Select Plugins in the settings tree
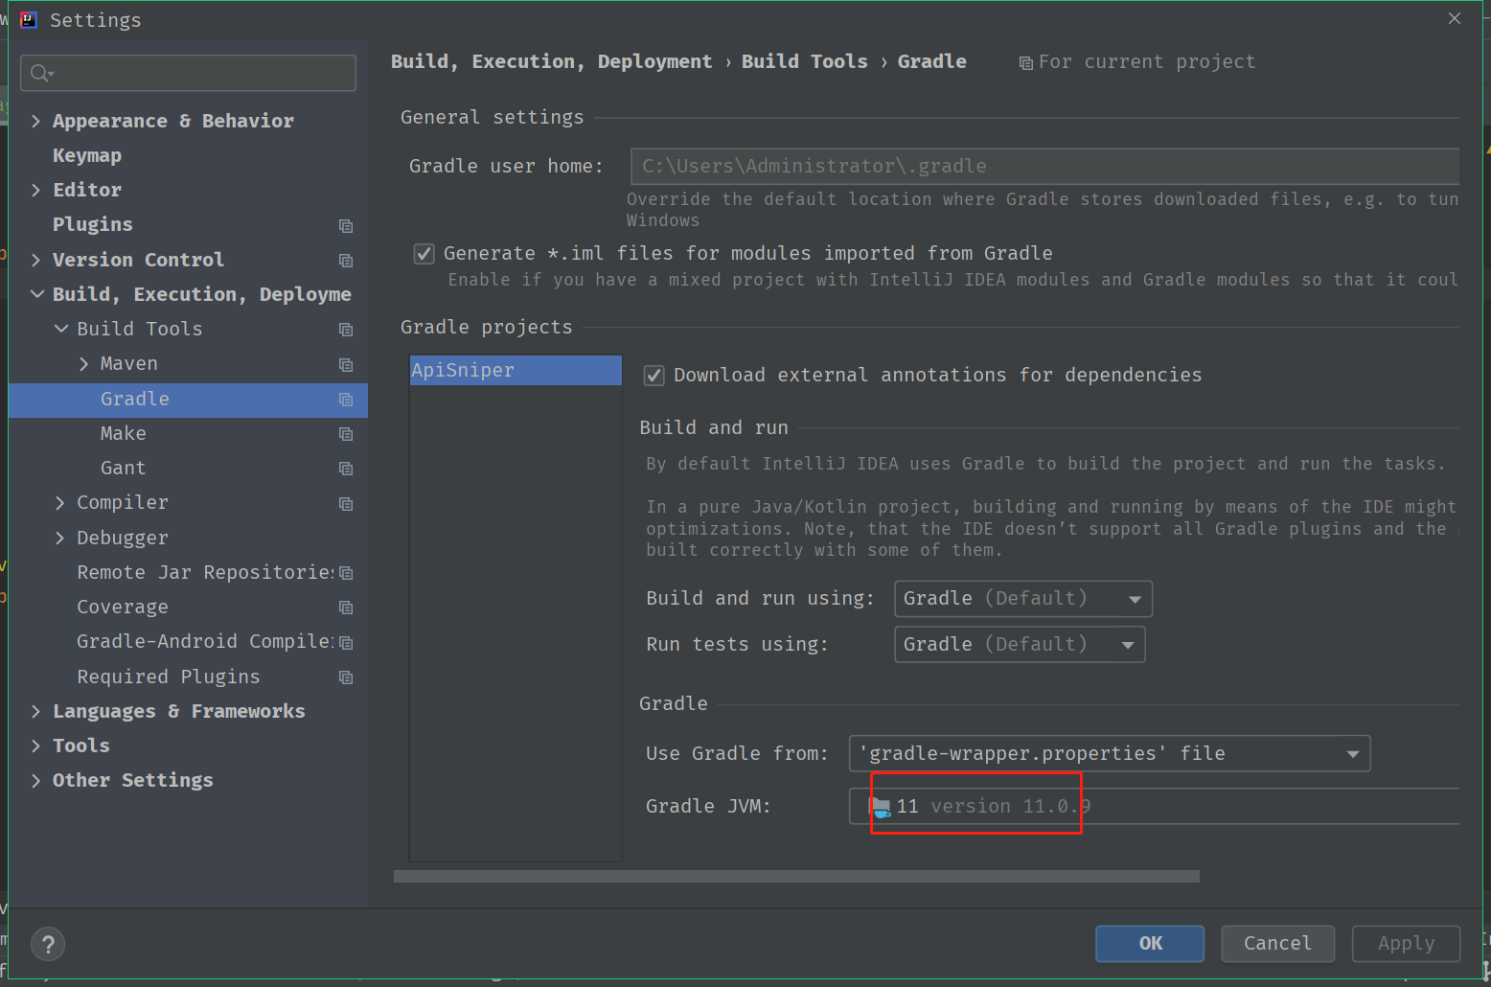1491x987 pixels. pos(93,224)
